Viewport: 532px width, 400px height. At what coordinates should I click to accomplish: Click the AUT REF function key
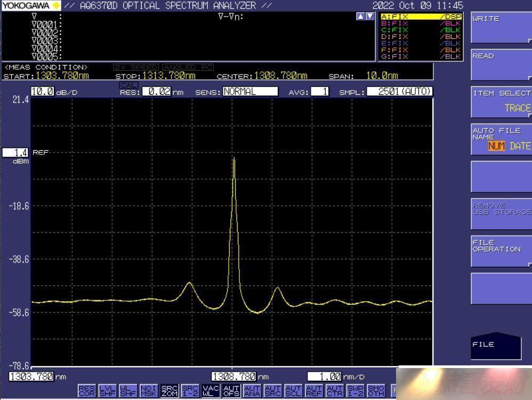(x=314, y=390)
